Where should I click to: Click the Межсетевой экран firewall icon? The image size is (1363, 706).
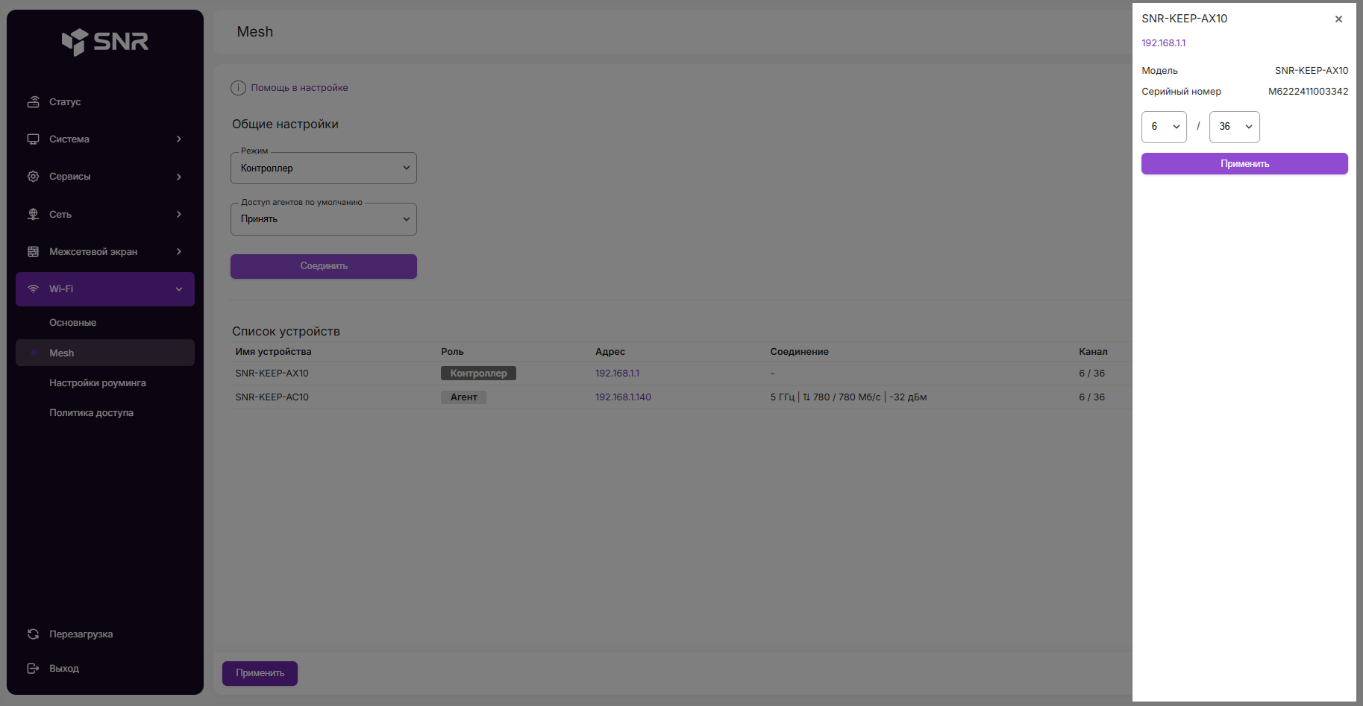click(x=34, y=252)
